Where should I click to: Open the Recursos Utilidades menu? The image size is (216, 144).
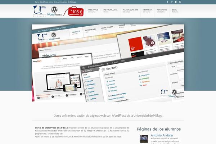[162, 11]
